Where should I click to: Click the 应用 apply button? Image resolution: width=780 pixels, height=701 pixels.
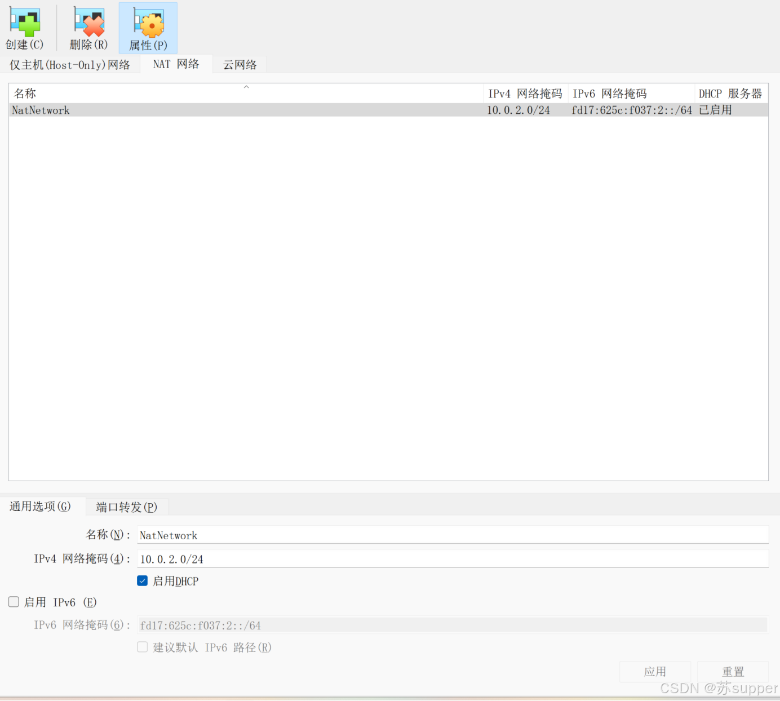coord(655,671)
